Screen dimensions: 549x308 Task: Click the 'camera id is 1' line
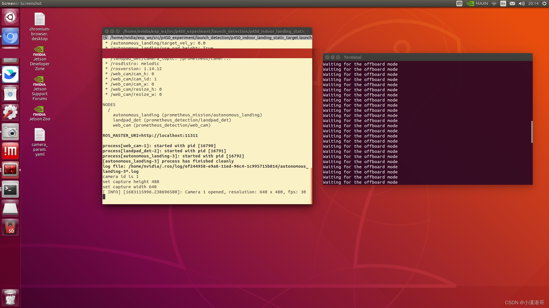click(121, 177)
